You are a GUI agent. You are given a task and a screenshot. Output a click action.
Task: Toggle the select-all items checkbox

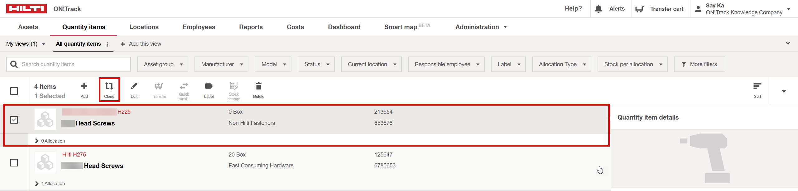14,91
